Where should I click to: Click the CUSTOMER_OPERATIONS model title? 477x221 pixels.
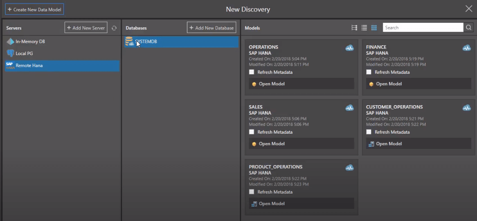[x=394, y=107]
